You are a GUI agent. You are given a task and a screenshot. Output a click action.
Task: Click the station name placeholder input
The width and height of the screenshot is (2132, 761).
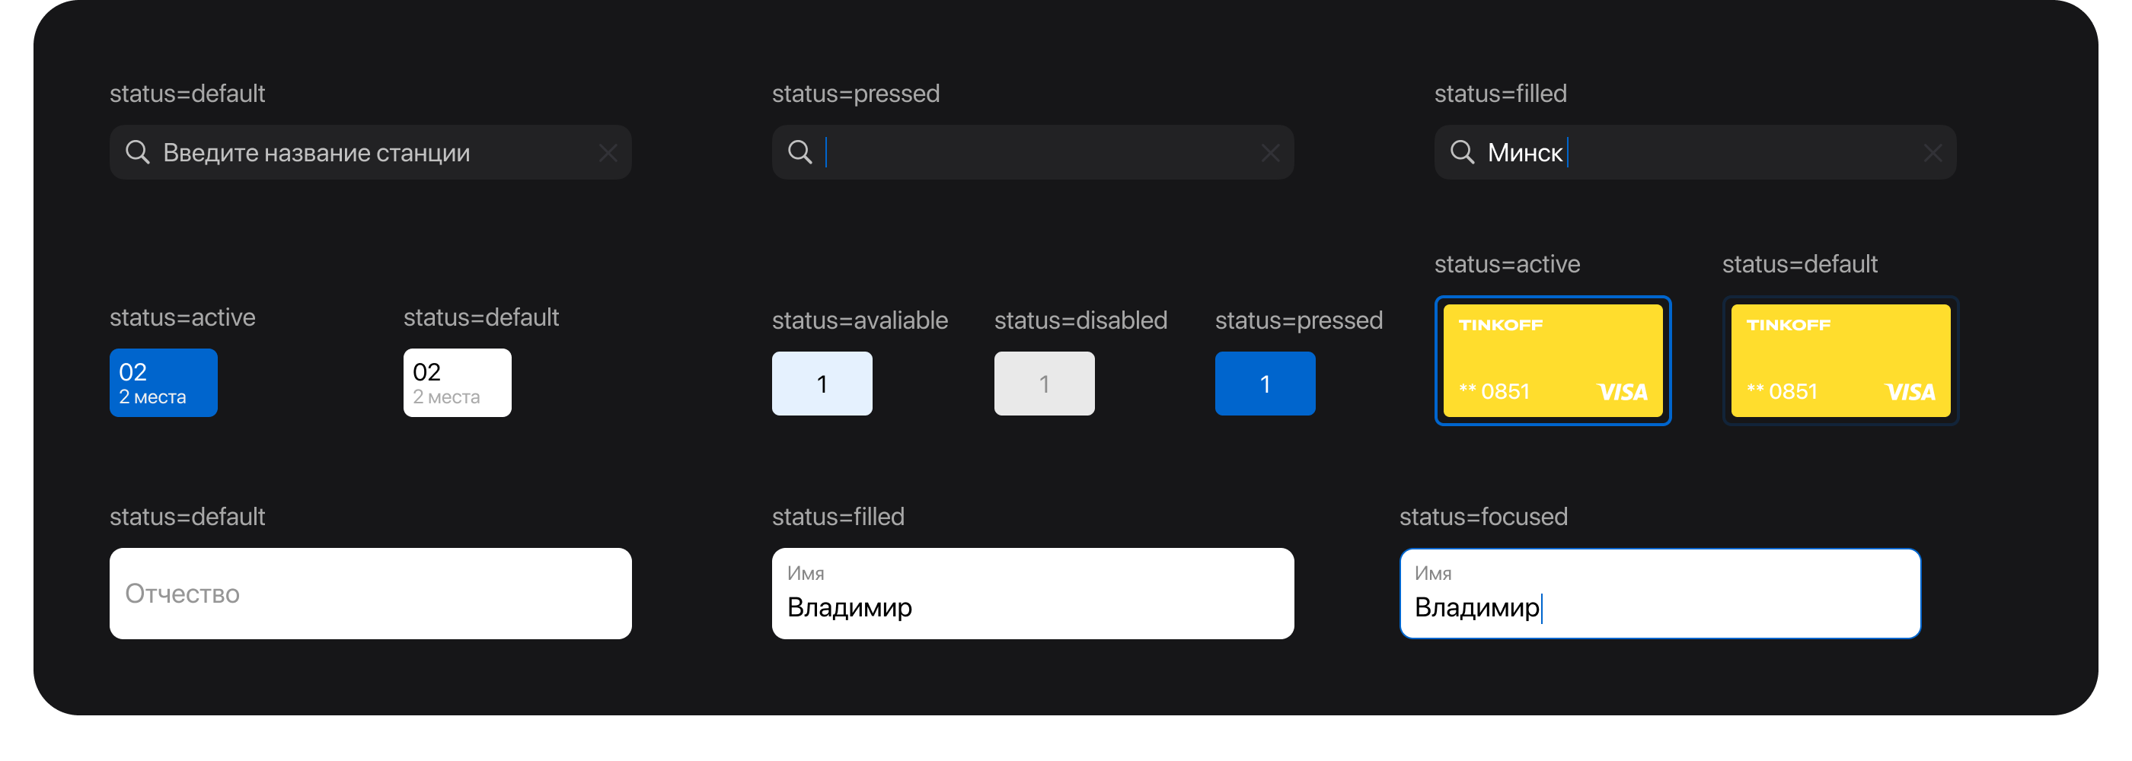point(372,153)
